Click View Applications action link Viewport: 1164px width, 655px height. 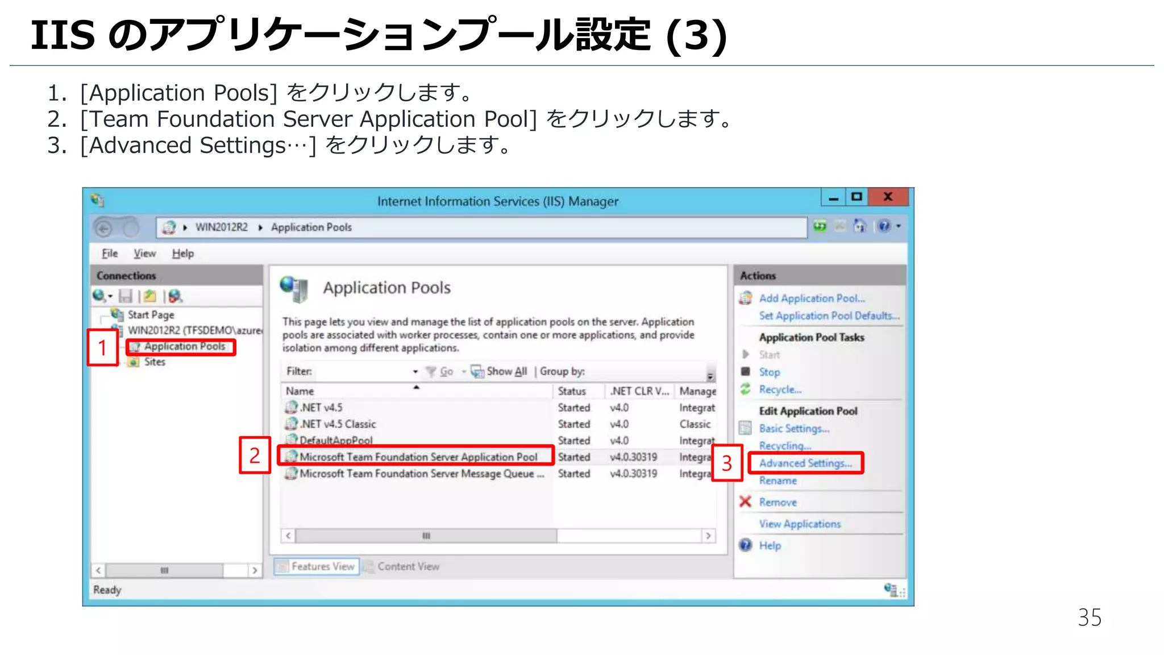tap(800, 524)
